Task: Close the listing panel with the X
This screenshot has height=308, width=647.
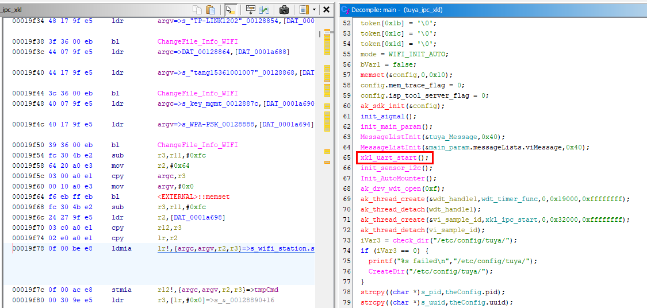Action: coord(326,10)
